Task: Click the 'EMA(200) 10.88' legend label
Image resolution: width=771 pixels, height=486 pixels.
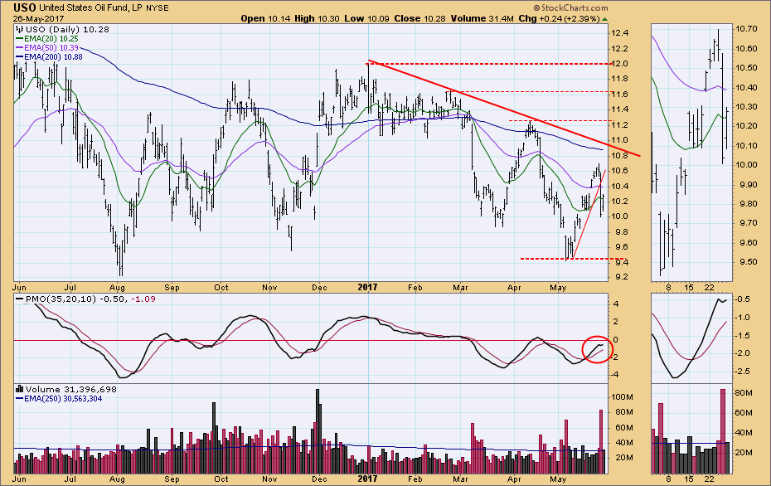Action: click(x=53, y=57)
